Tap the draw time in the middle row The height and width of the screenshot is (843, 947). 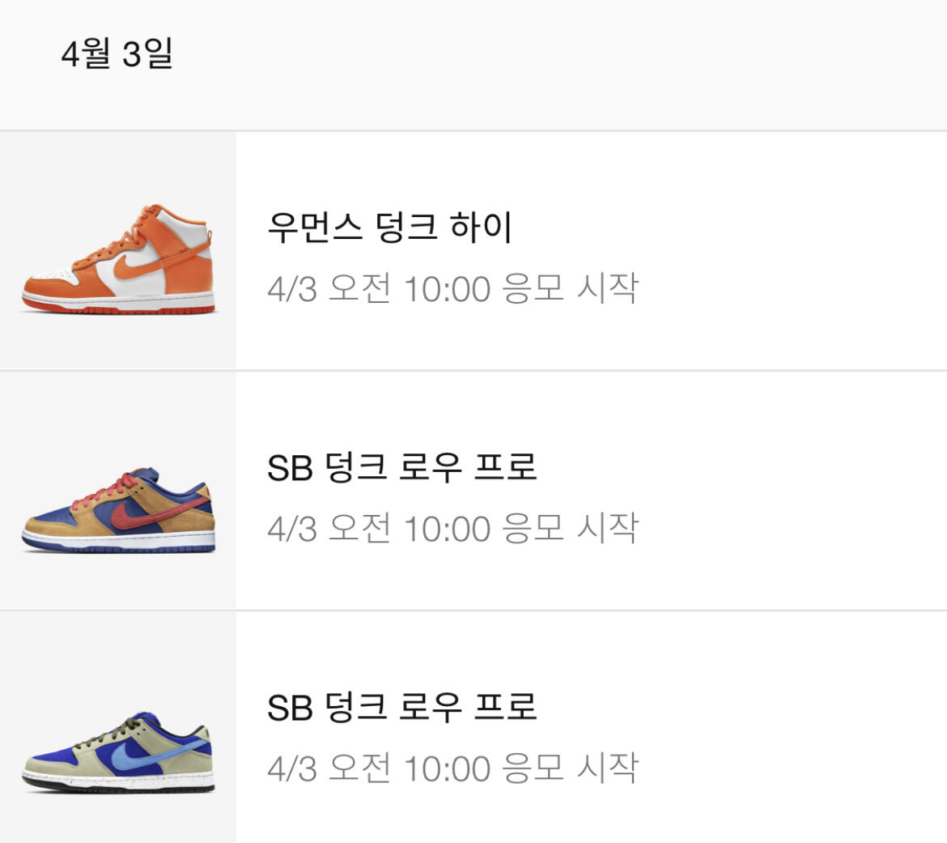(x=452, y=528)
